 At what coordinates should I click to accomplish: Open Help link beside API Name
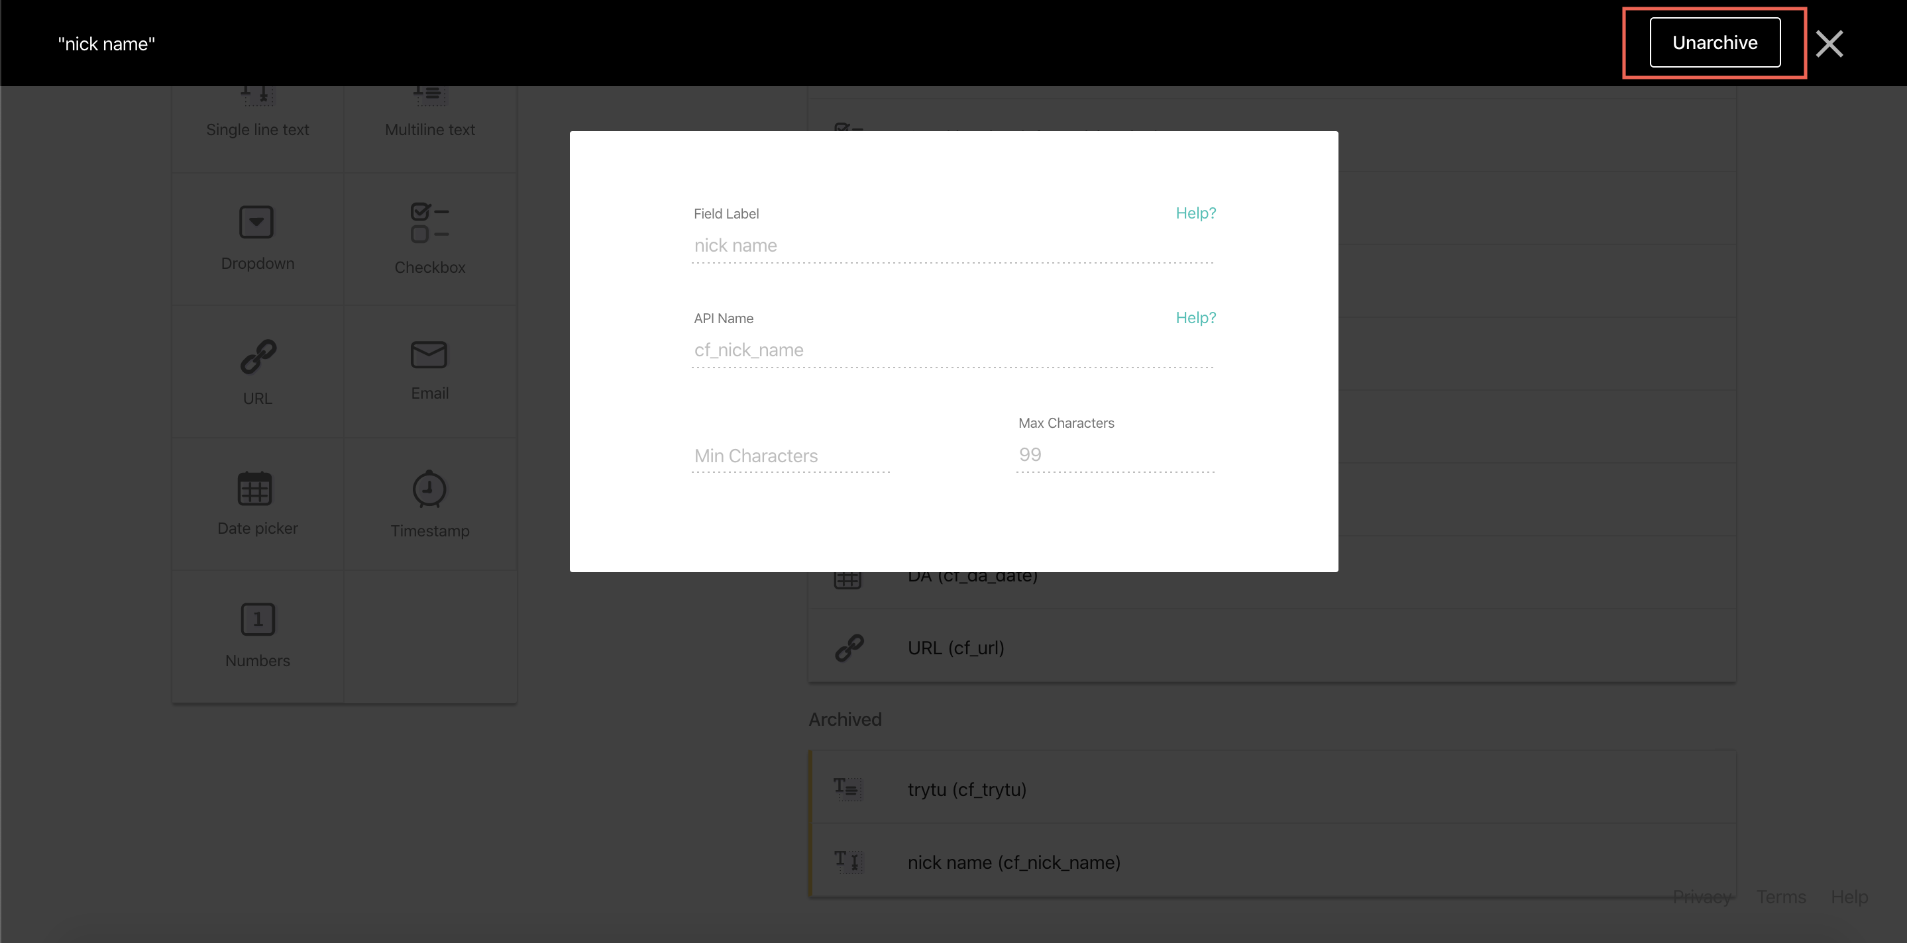1195,317
